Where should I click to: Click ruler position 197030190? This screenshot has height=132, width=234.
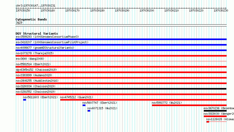[122, 10]
